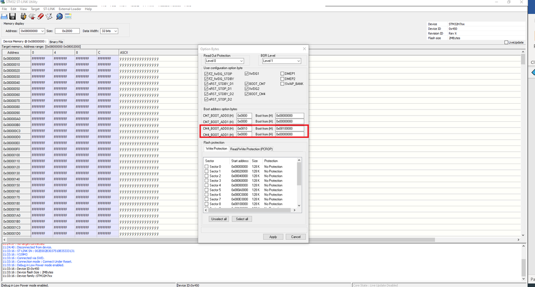The image size is (535, 287).
Task: Click the Address column header
Action: pos(17,52)
